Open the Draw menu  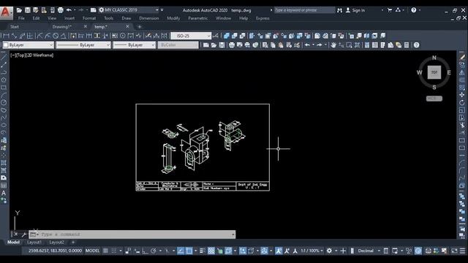pyautogui.click(x=127, y=18)
